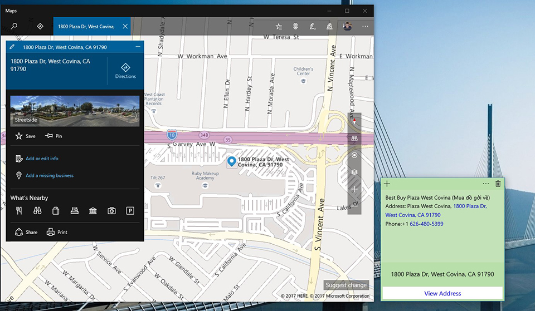This screenshot has width=535, height=311.
Task: Click Children's Center map marker
Action: pyautogui.click(x=303, y=81)
